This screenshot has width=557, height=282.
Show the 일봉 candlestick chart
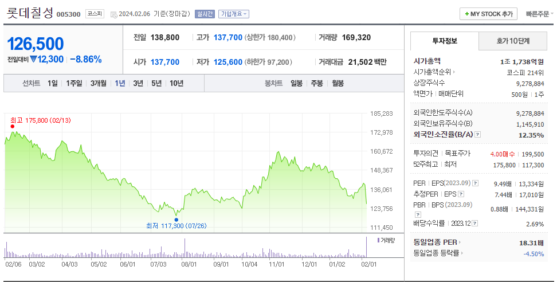296,83
